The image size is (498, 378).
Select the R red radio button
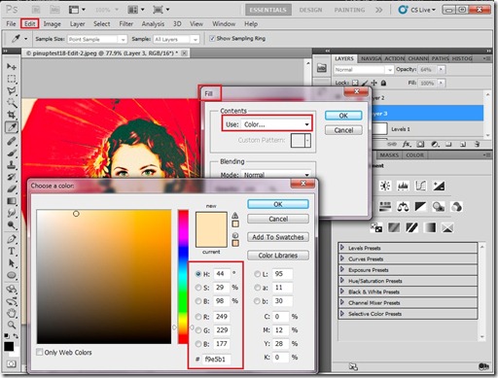pyautogui.click(x=198, y=317)
